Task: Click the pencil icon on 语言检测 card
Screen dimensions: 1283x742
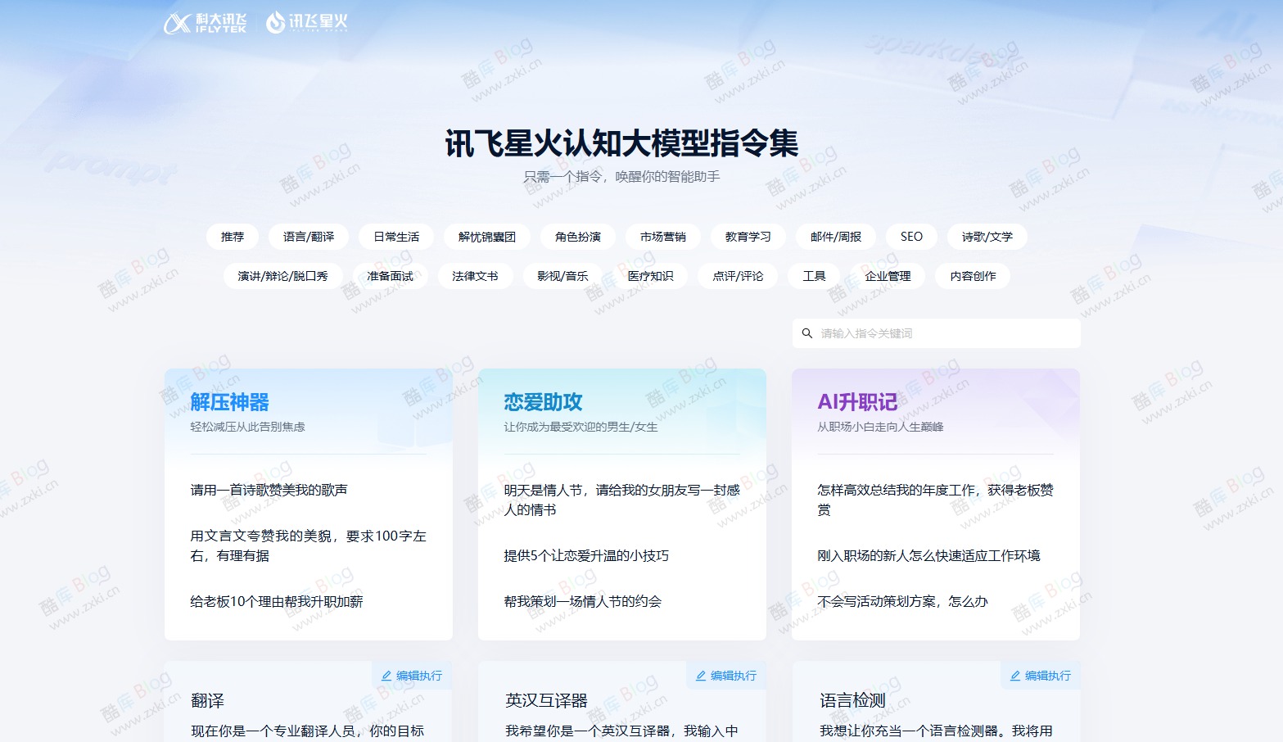Action: coord(1014,675)
